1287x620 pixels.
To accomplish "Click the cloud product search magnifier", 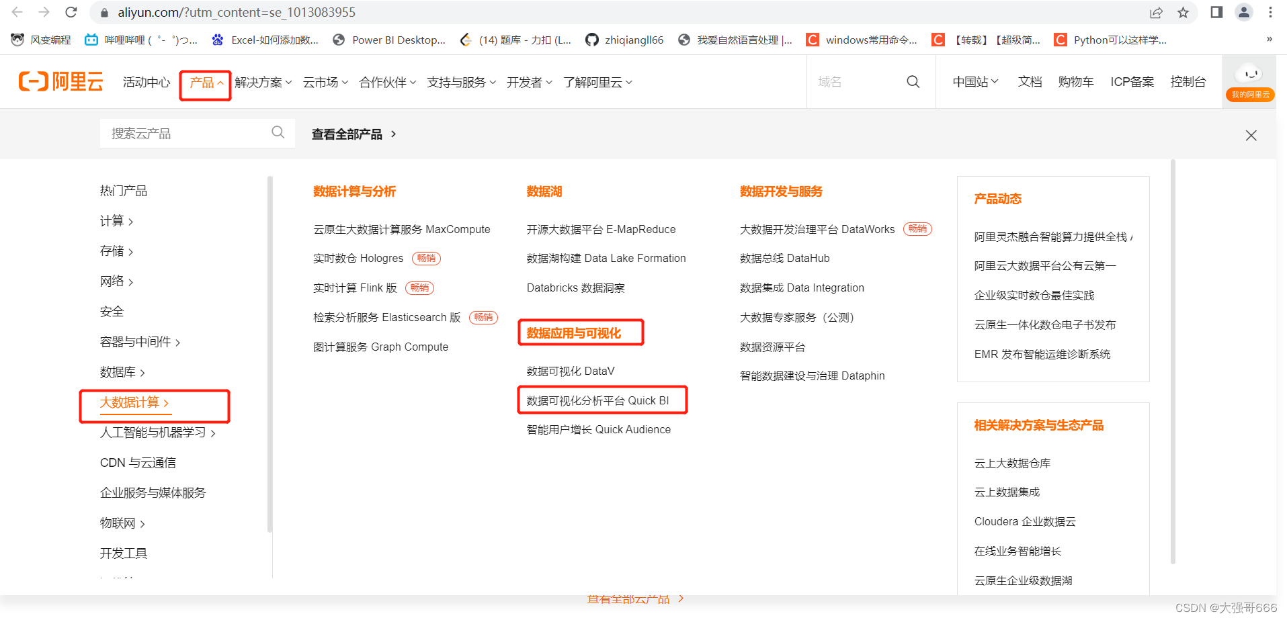I will click(x=278, y=132).
